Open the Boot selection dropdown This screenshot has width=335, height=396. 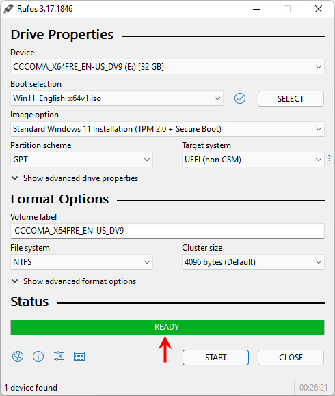[x=117, y=98]
